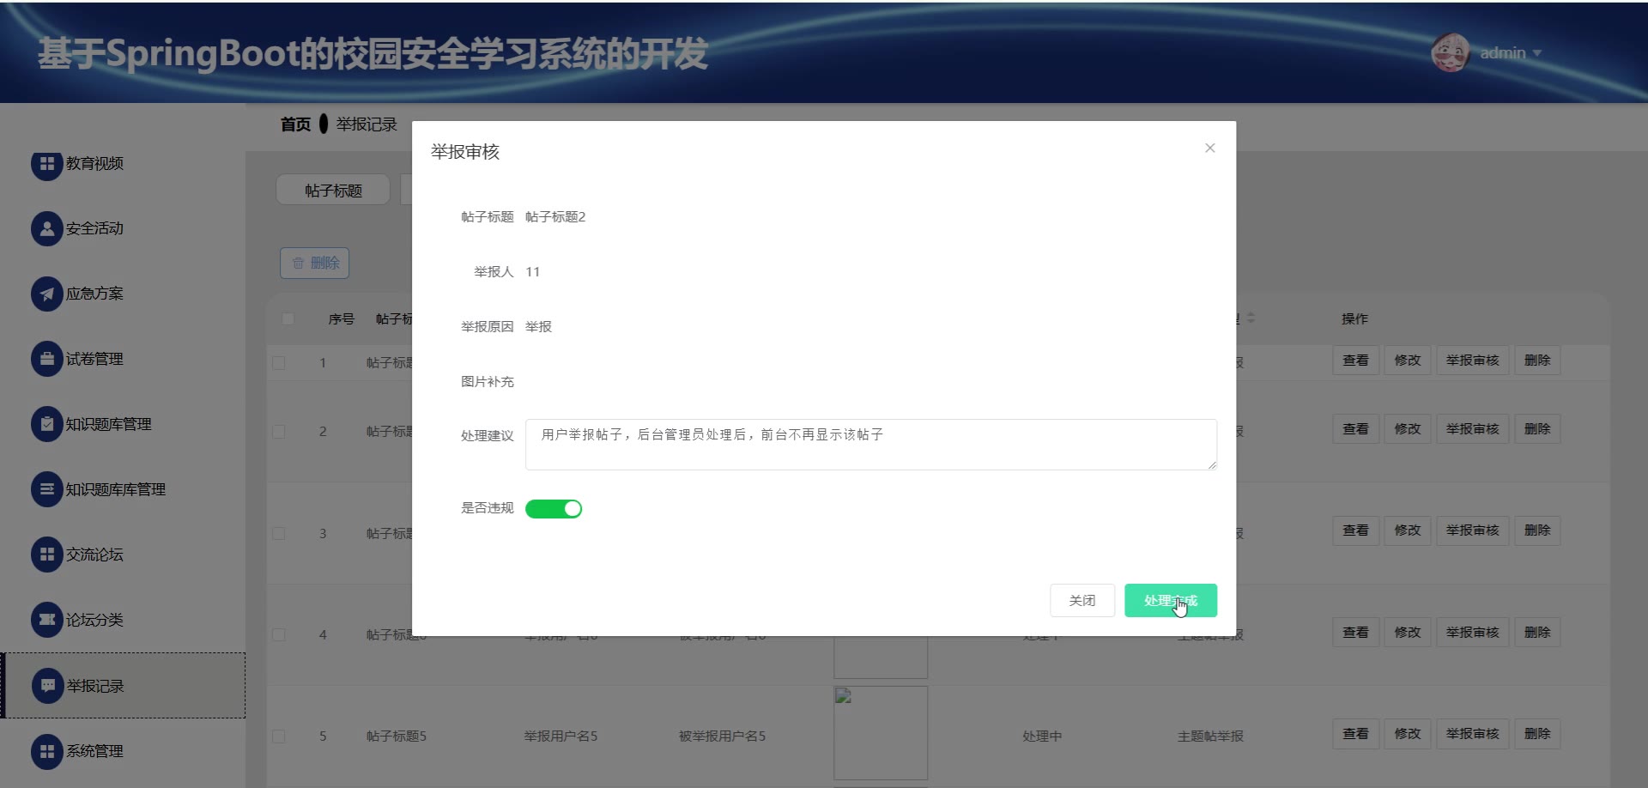Click 查看 for row 3
Viewport: 1648px width, 788px height.
click(x=1355, y=530)
